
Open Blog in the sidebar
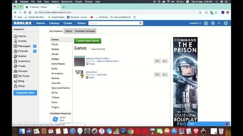tap(19, 81)
